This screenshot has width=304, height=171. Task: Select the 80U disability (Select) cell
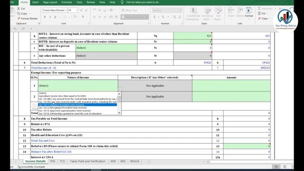pos(106,47)
